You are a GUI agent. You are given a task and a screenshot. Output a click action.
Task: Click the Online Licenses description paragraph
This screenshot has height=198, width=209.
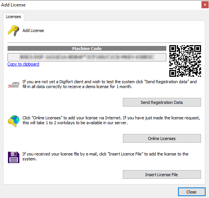111,120
